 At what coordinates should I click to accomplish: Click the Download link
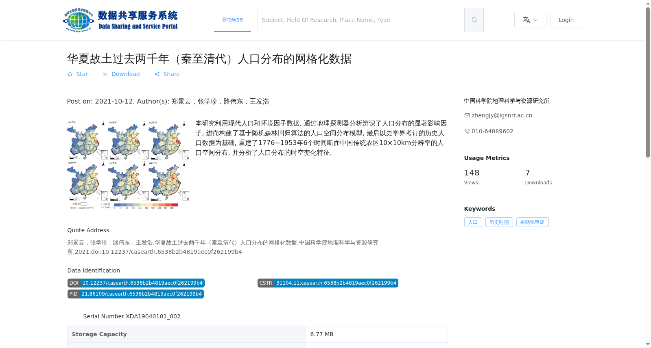pos(121,74)
